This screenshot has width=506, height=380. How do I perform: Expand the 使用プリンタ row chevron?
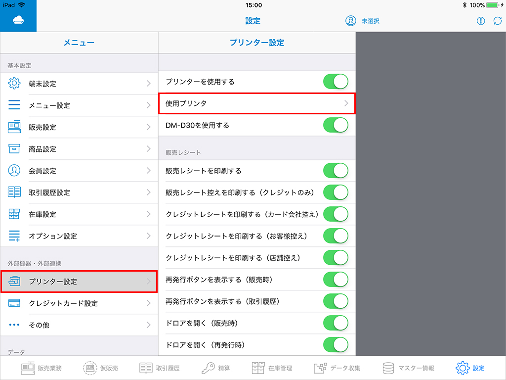point(346,103)
